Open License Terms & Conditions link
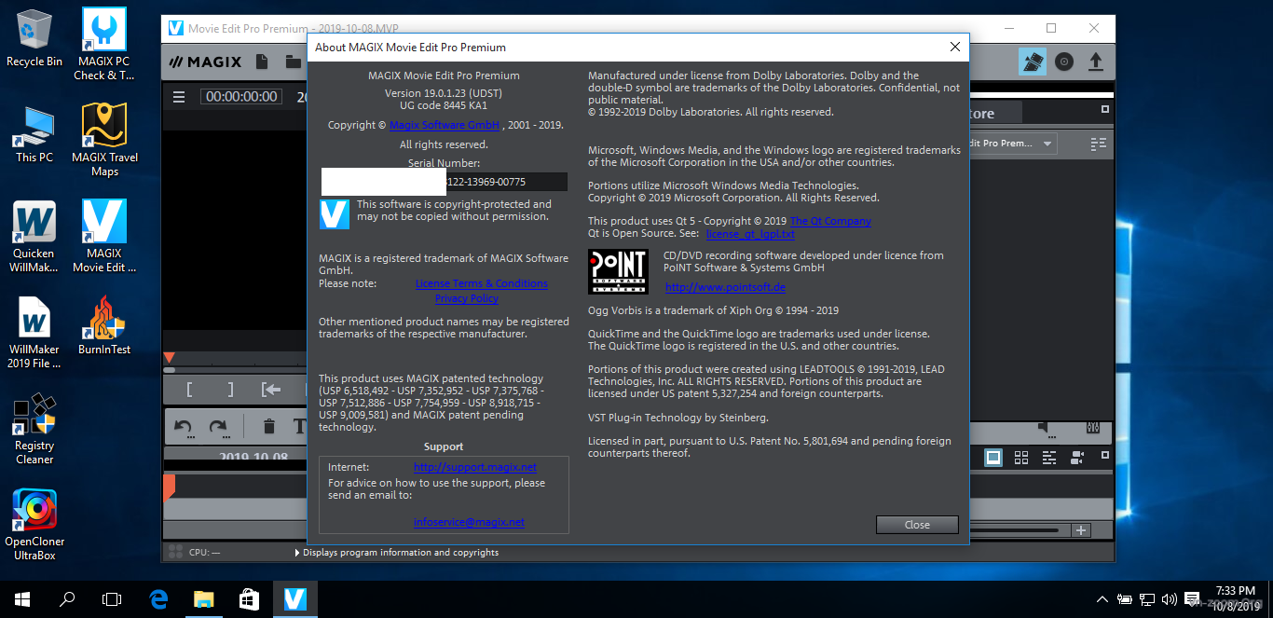This screenshot has height=618, width=1273. (481, 283)
